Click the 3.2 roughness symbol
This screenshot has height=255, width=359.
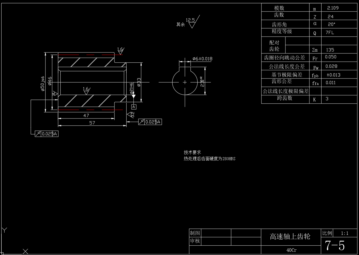[131, 115]
